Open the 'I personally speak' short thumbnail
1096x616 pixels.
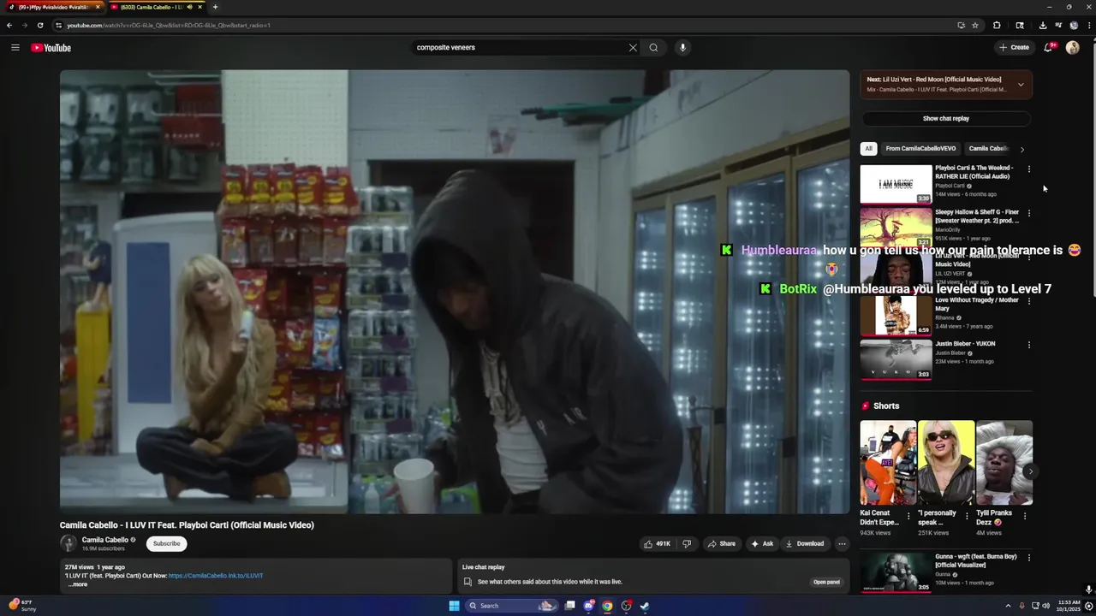tap(946, 463)
